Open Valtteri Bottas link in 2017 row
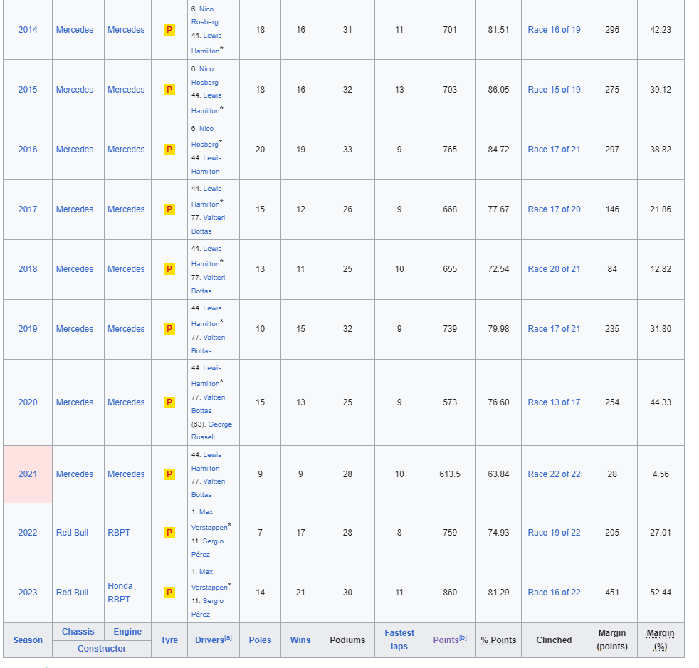 click(x=209, y=224)
